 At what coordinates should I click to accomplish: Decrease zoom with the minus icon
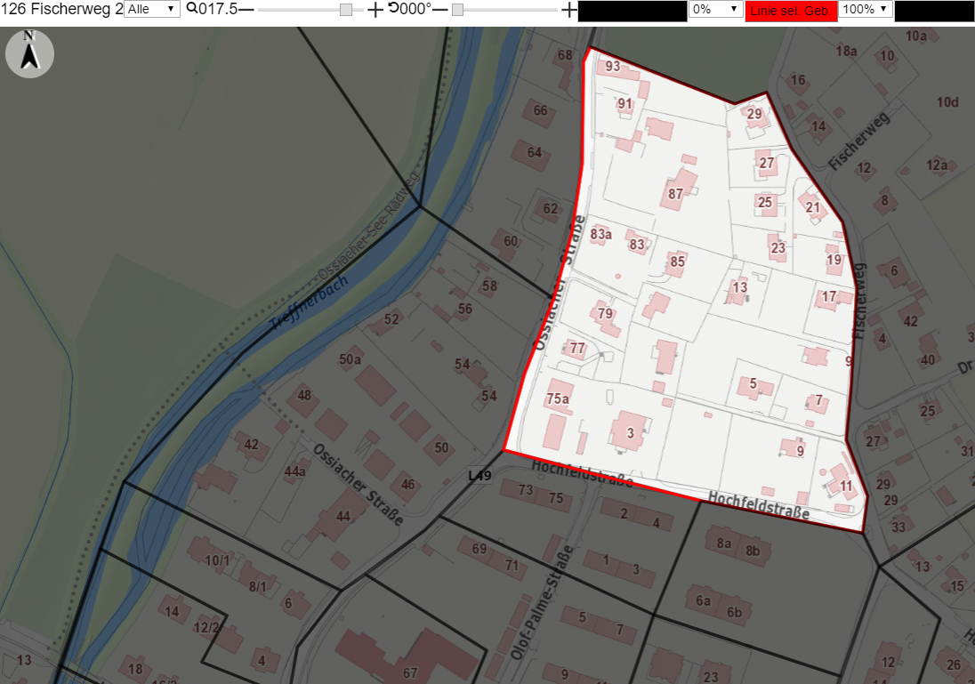[x=246, y=9]
